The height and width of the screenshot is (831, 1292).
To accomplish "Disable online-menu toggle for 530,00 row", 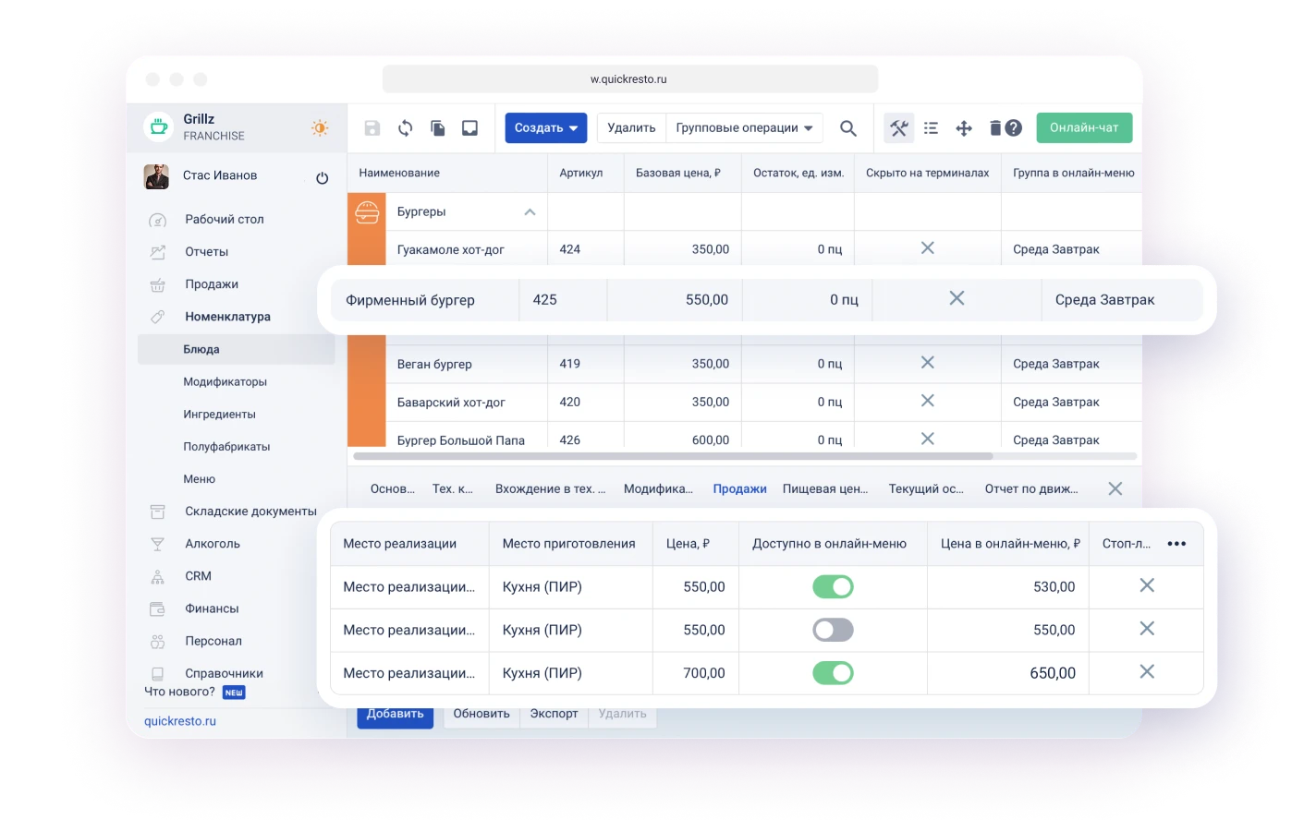I will point(833,586).
